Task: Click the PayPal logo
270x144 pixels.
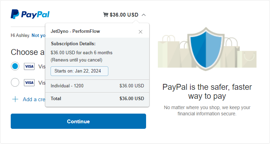Action: (30, 14)
